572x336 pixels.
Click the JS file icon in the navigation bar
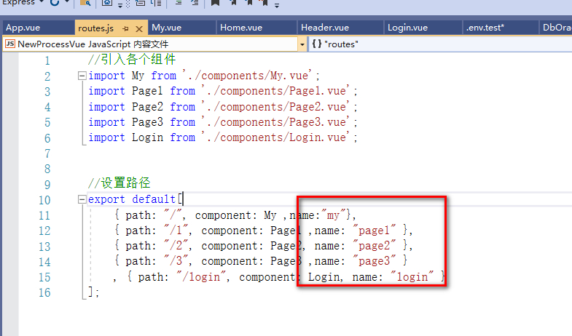(x=10, y=44)
